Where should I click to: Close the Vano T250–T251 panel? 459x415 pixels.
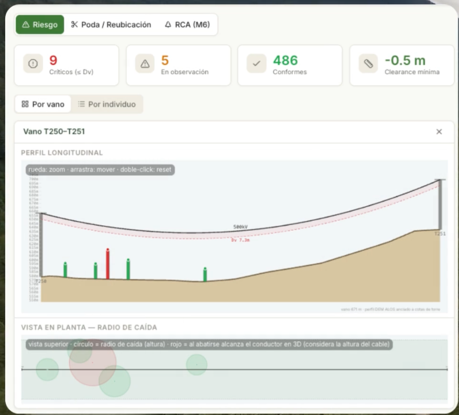439,131
